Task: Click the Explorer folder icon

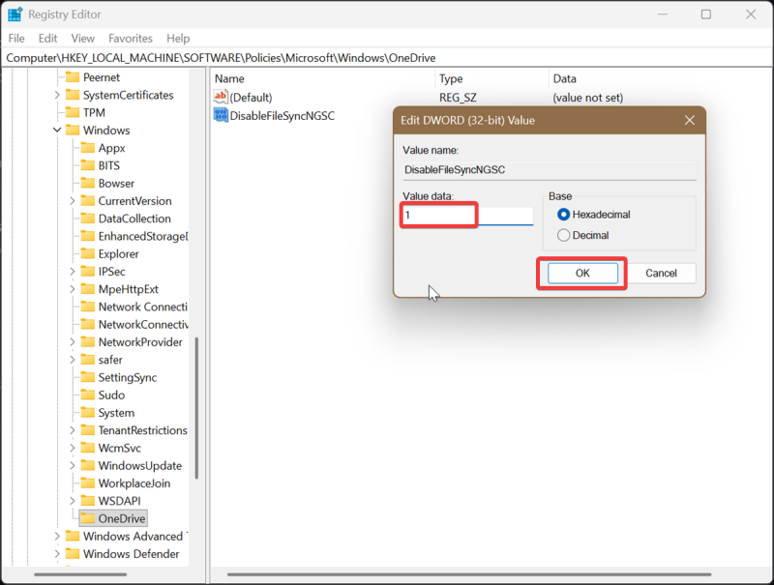Action: tap(87, 253)
